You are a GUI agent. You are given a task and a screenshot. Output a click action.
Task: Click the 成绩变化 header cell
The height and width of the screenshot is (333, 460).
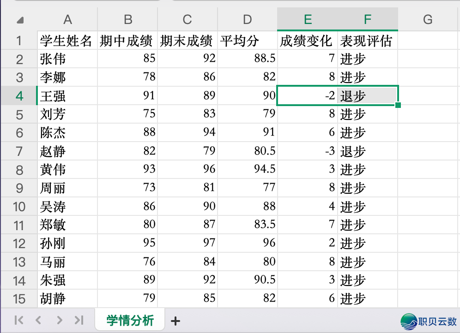pos(307,40)
